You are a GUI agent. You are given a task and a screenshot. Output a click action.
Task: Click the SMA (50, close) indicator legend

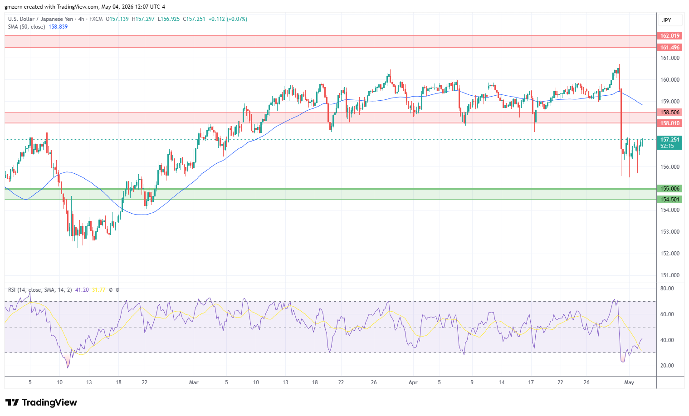click(x=26, y=27)
